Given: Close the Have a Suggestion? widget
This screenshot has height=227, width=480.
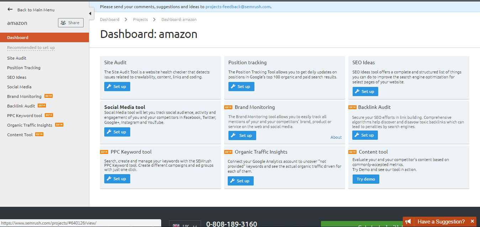Looking at the screenshot, I should coord(472,221).
